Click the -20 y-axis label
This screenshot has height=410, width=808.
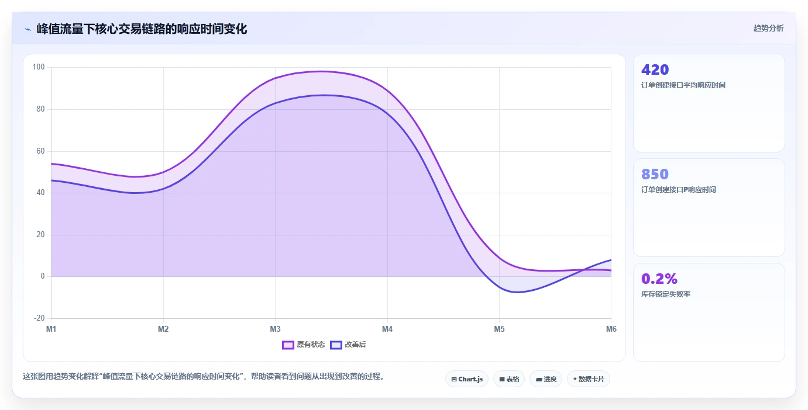tap(39, 318)
